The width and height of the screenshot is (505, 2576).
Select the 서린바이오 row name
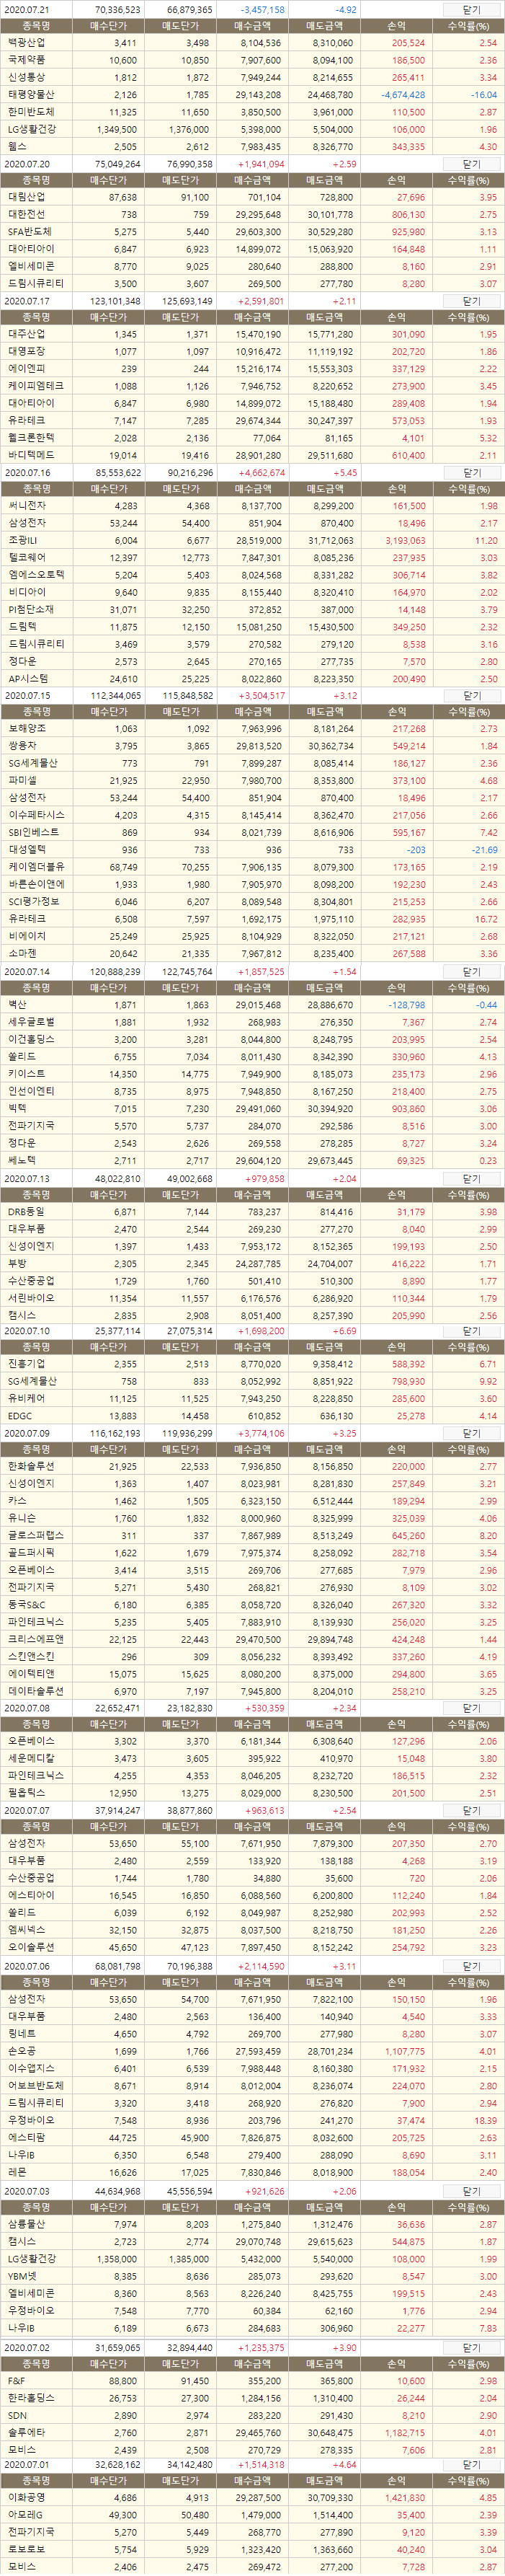tap(31, 1298)
